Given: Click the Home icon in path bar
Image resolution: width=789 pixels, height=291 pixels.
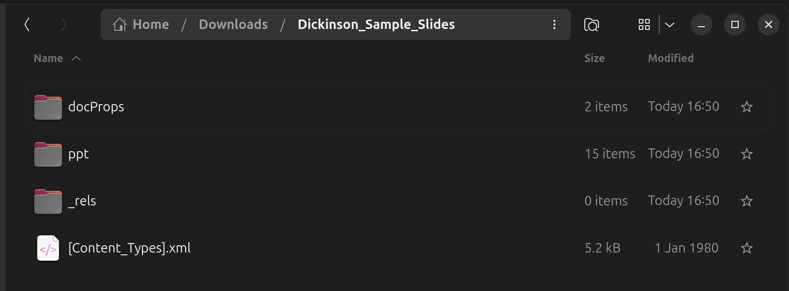Looking at the screenshot, I should tap(120, 24).
